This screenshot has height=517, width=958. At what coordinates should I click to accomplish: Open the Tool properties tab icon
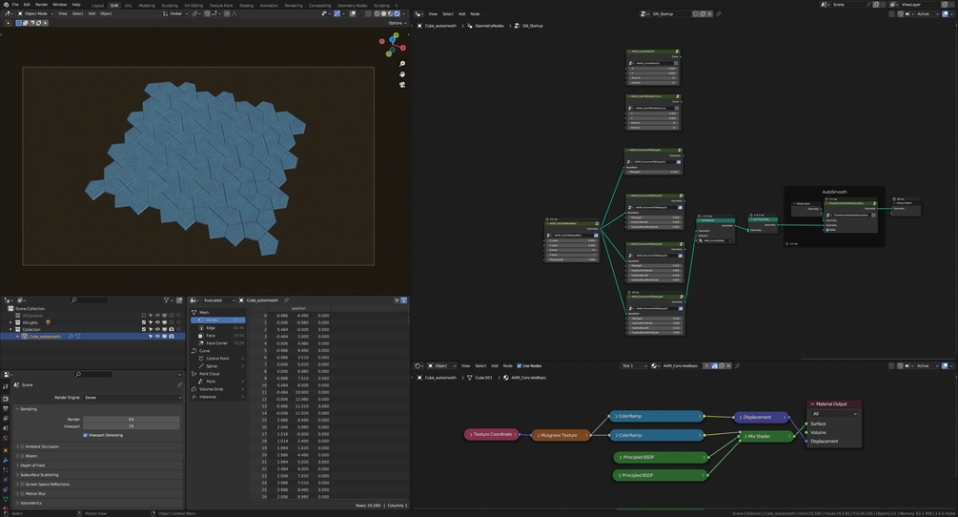(x=6, y=386)
